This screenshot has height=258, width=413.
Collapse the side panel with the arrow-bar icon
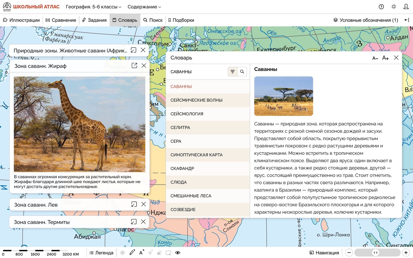coord(407,20)
